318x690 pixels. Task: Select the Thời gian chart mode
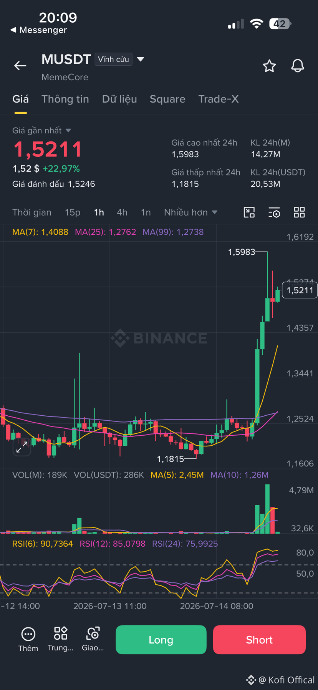(32, 212)
